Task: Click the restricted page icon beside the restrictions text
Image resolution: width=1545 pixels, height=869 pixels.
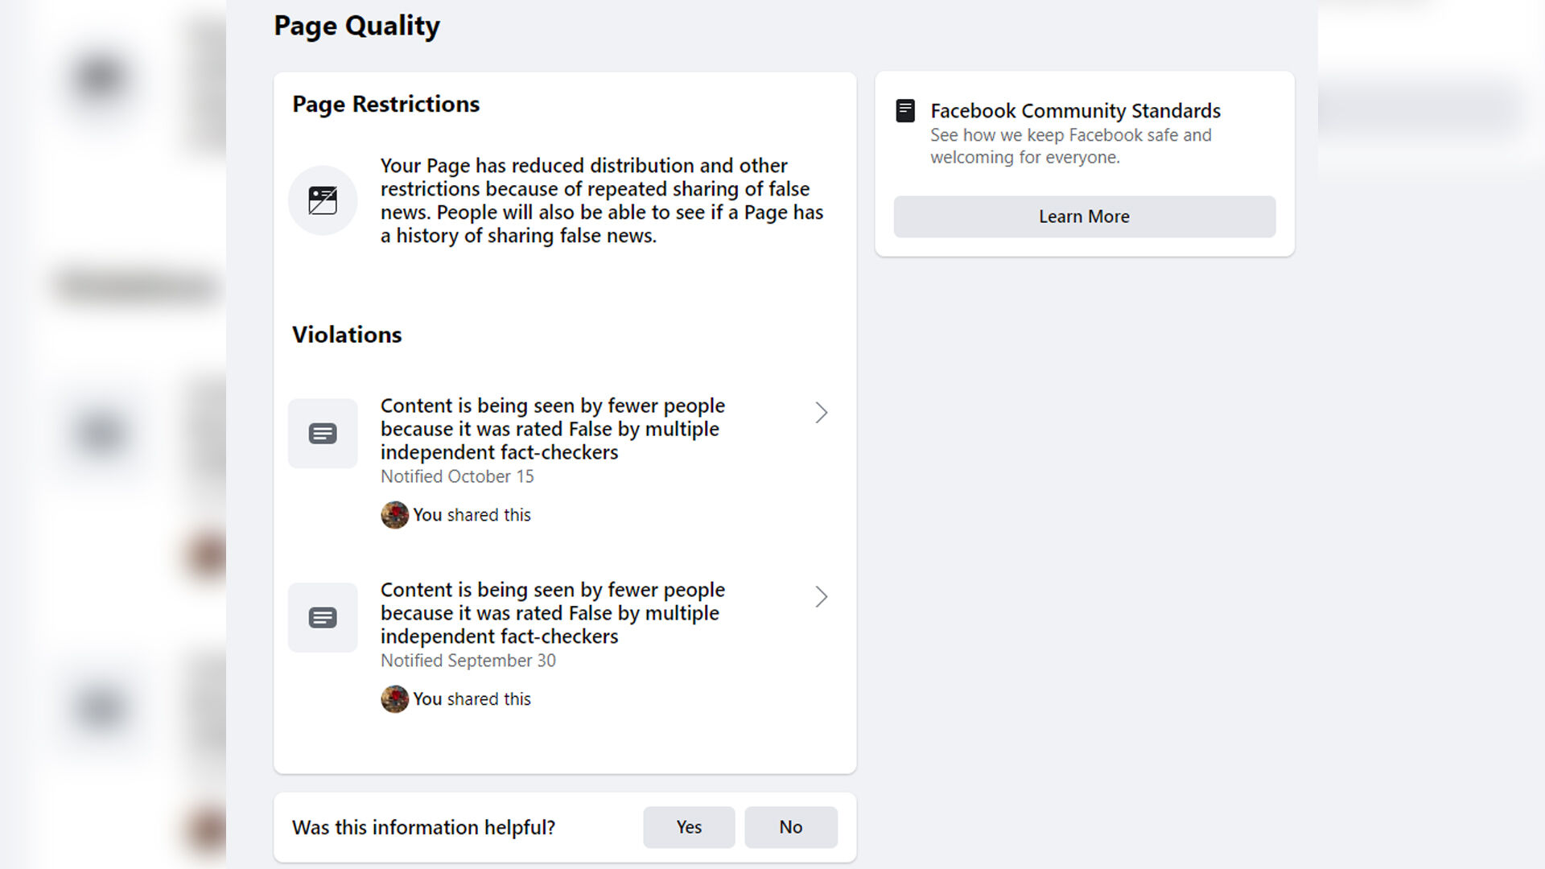Action: coord(322,200)
